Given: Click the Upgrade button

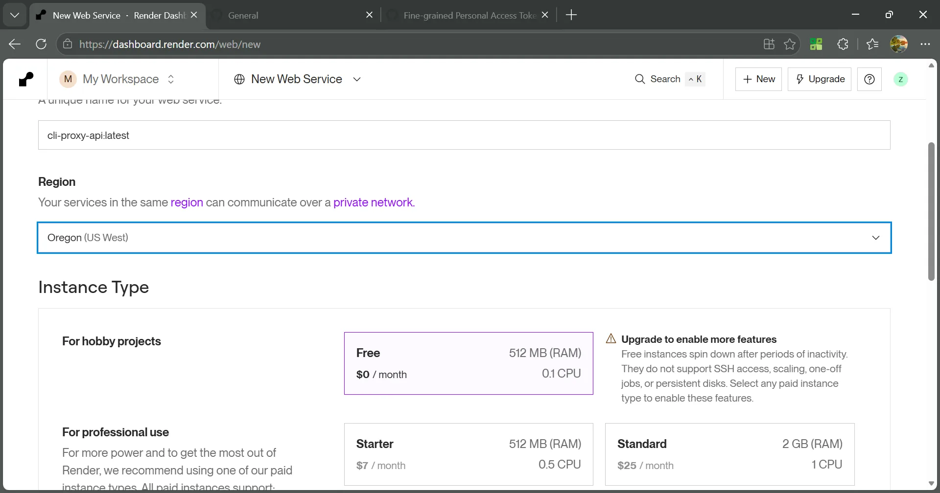Looking at the screenshot, I should click(x=820, y=79).
